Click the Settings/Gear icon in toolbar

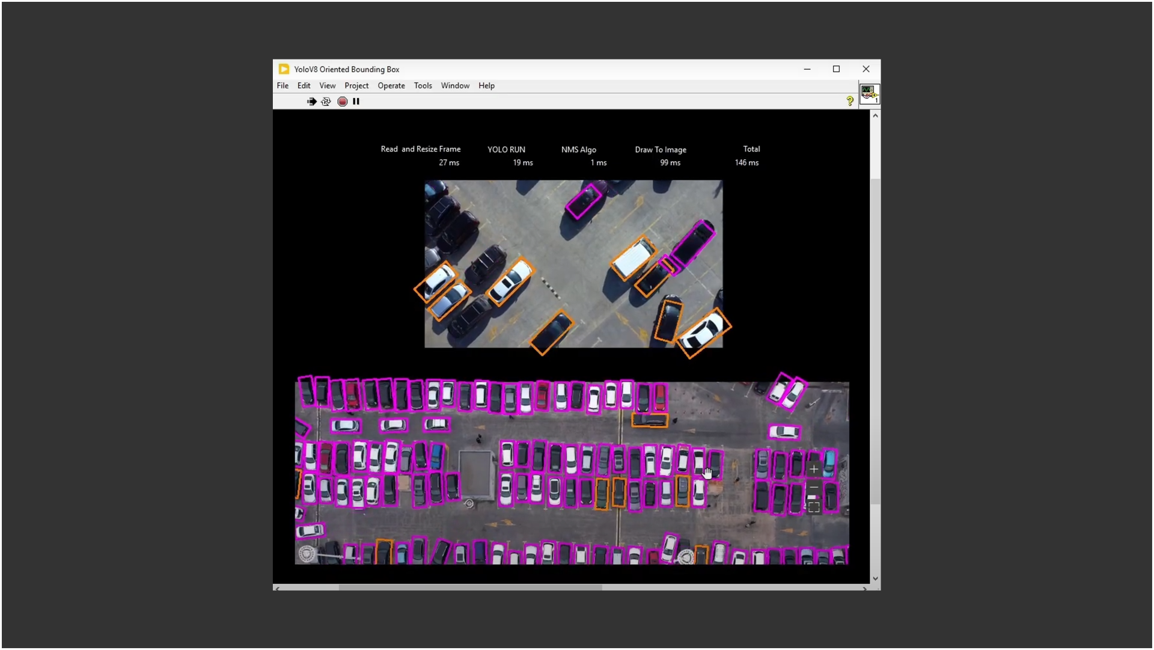(326, 100)
